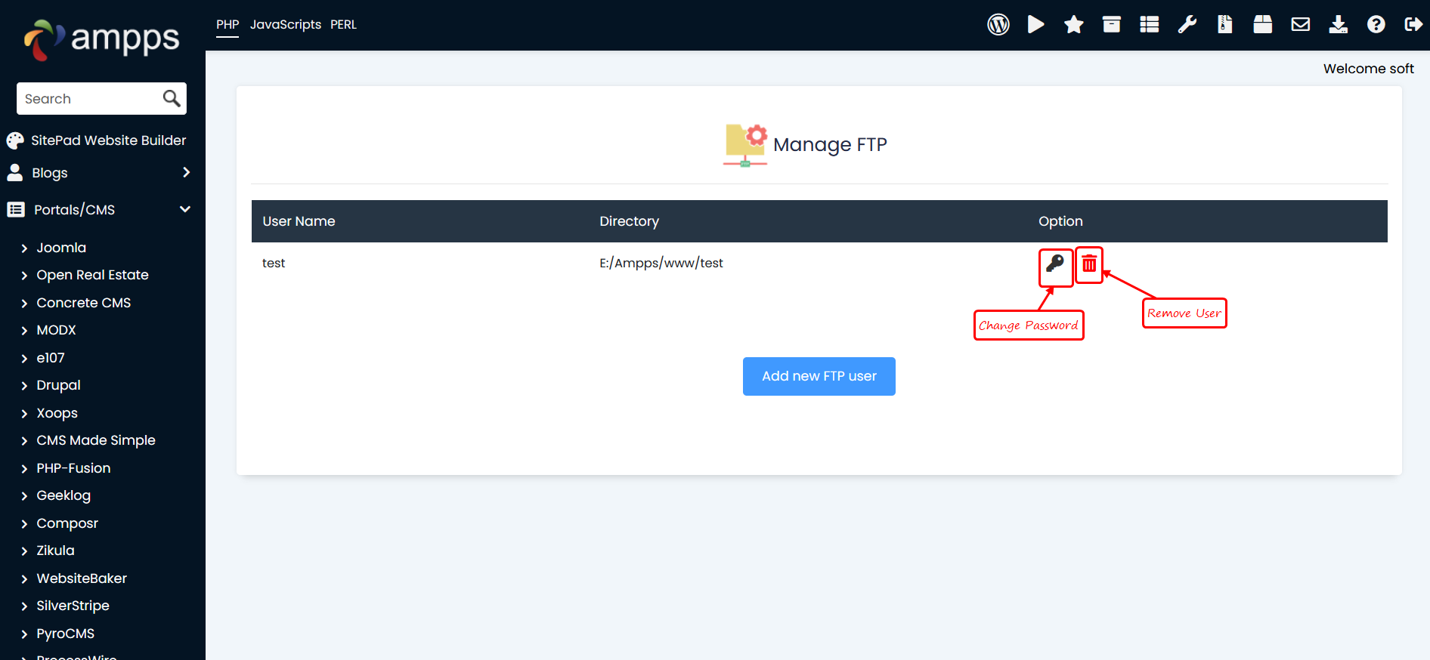Click the sign out arrow icon
Screen dimensions: 1430x660
click(x=1413, y=25)
